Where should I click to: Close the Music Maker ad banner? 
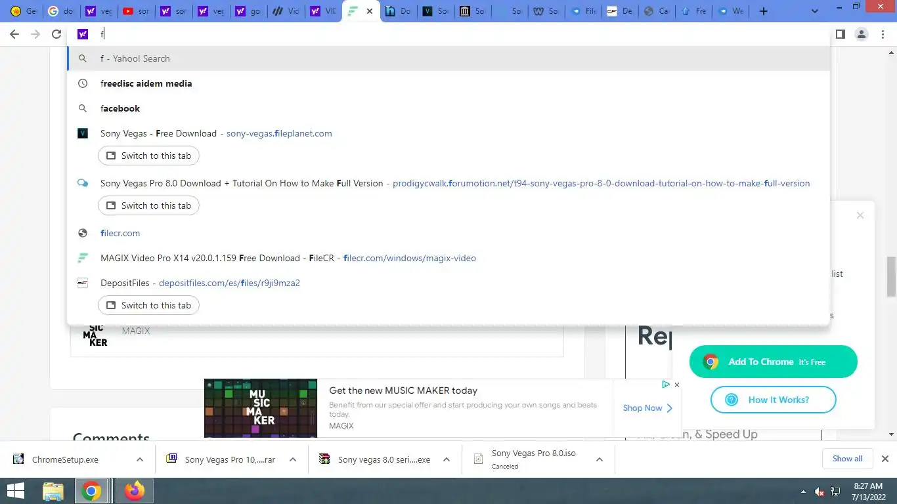point(677,385)
